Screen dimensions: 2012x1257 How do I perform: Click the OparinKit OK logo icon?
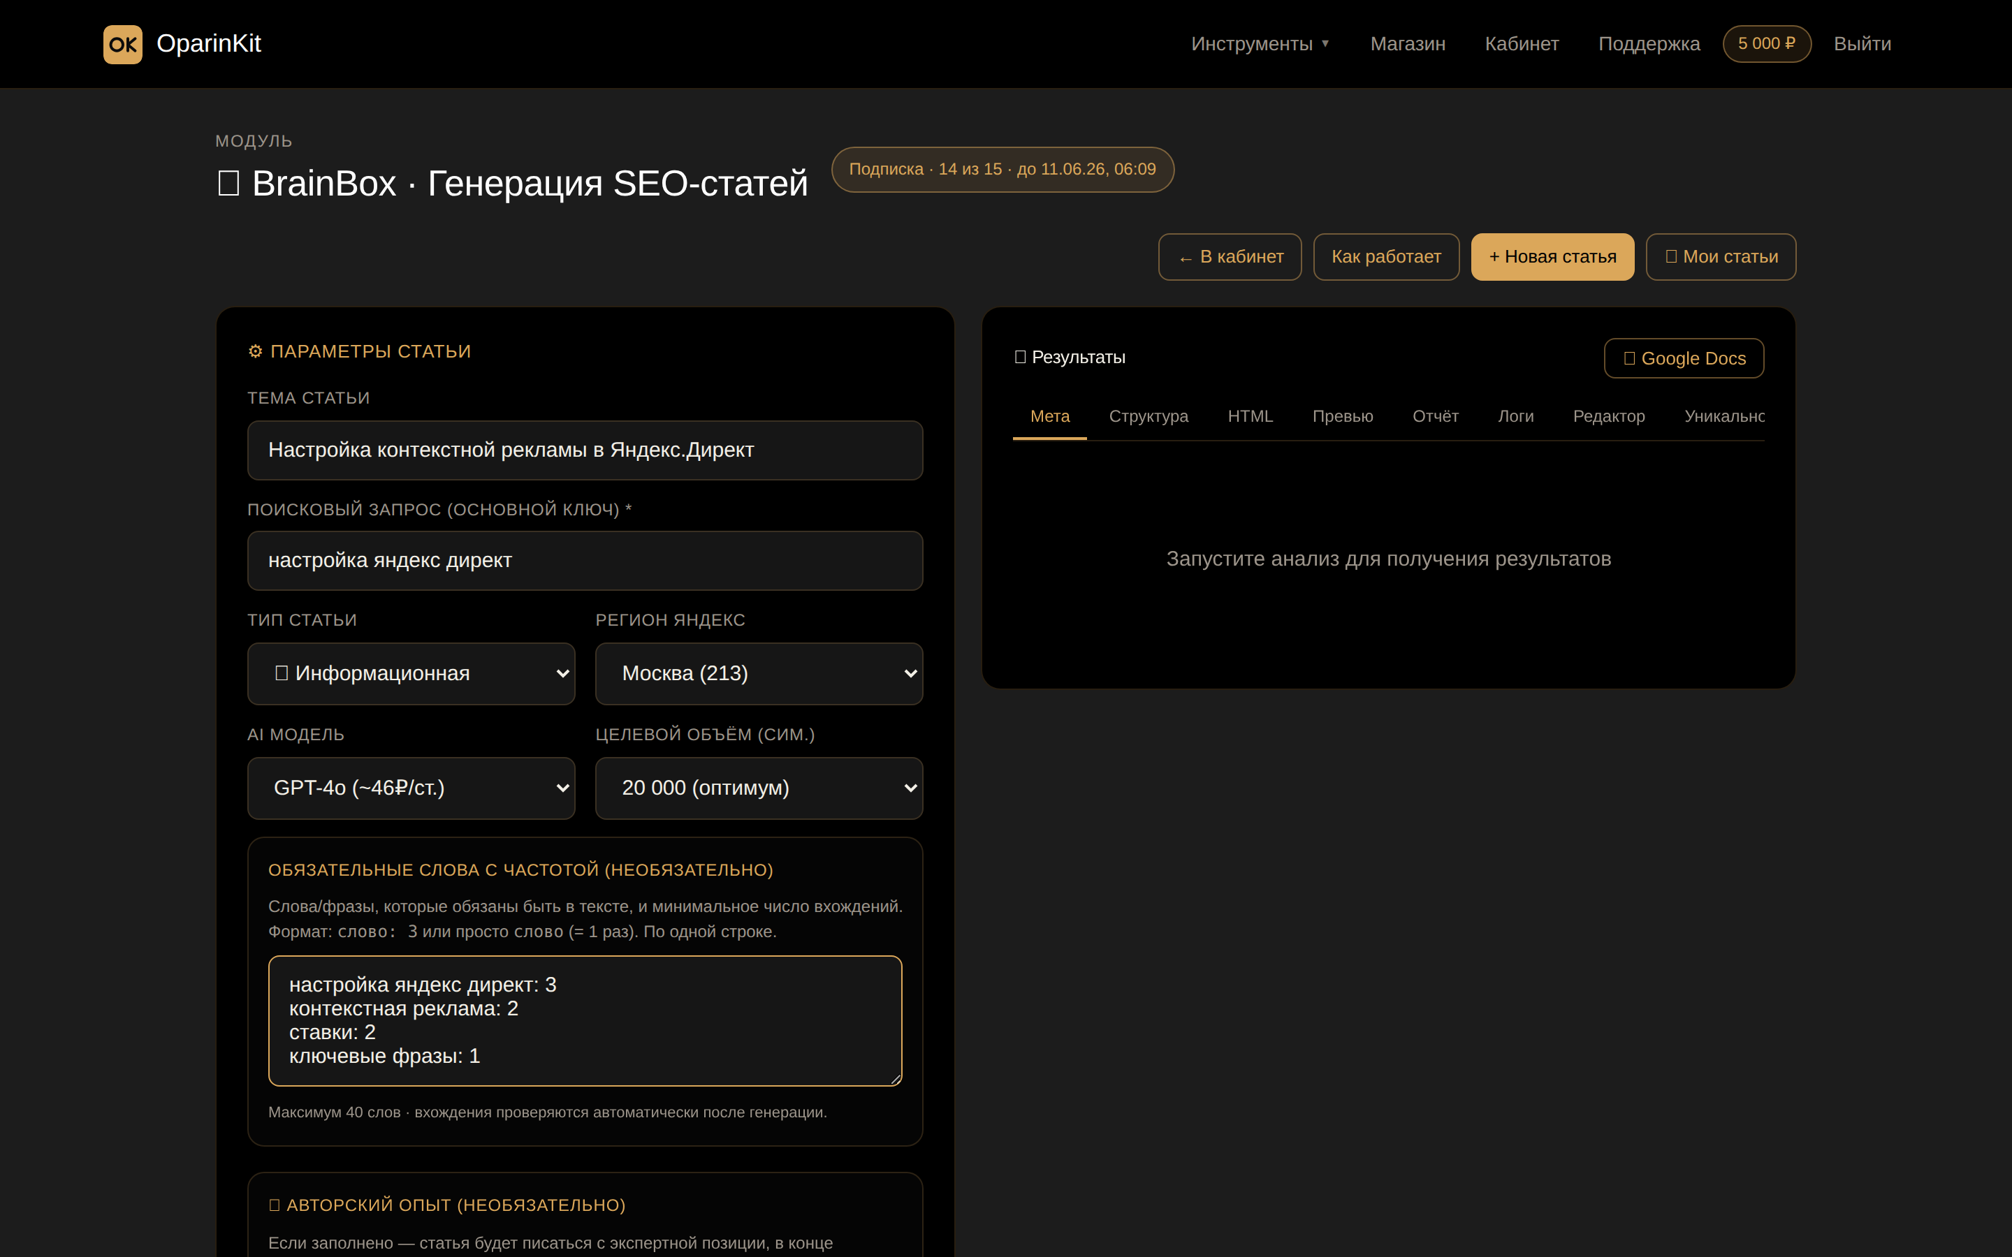coord(122,44)
